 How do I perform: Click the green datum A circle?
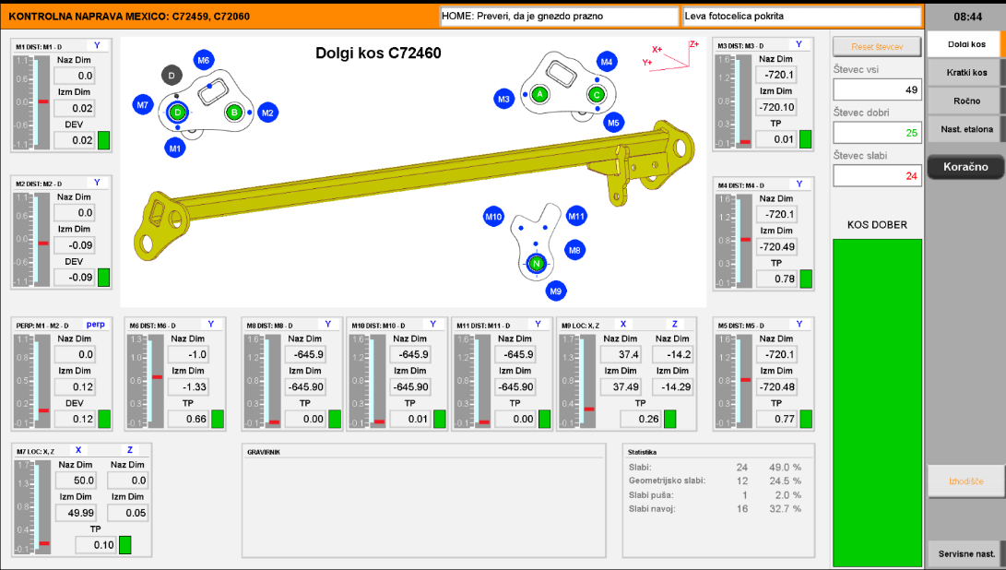point(540,94)
